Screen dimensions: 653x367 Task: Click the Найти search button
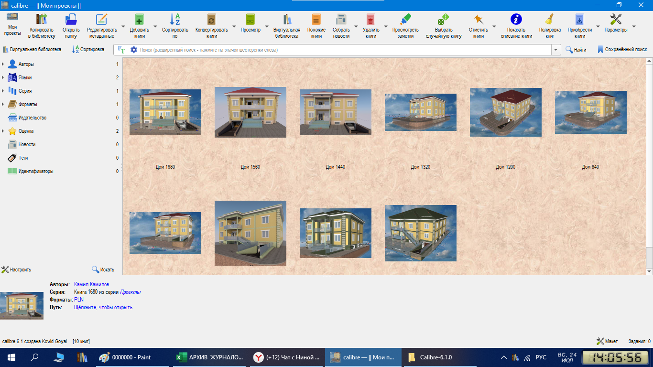[576, 50]
